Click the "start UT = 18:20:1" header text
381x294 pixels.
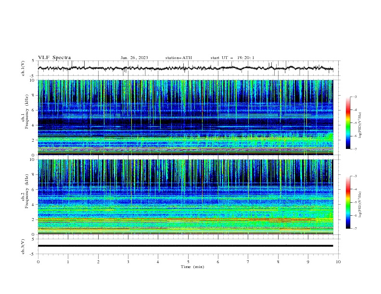click(x=232, y=58)
